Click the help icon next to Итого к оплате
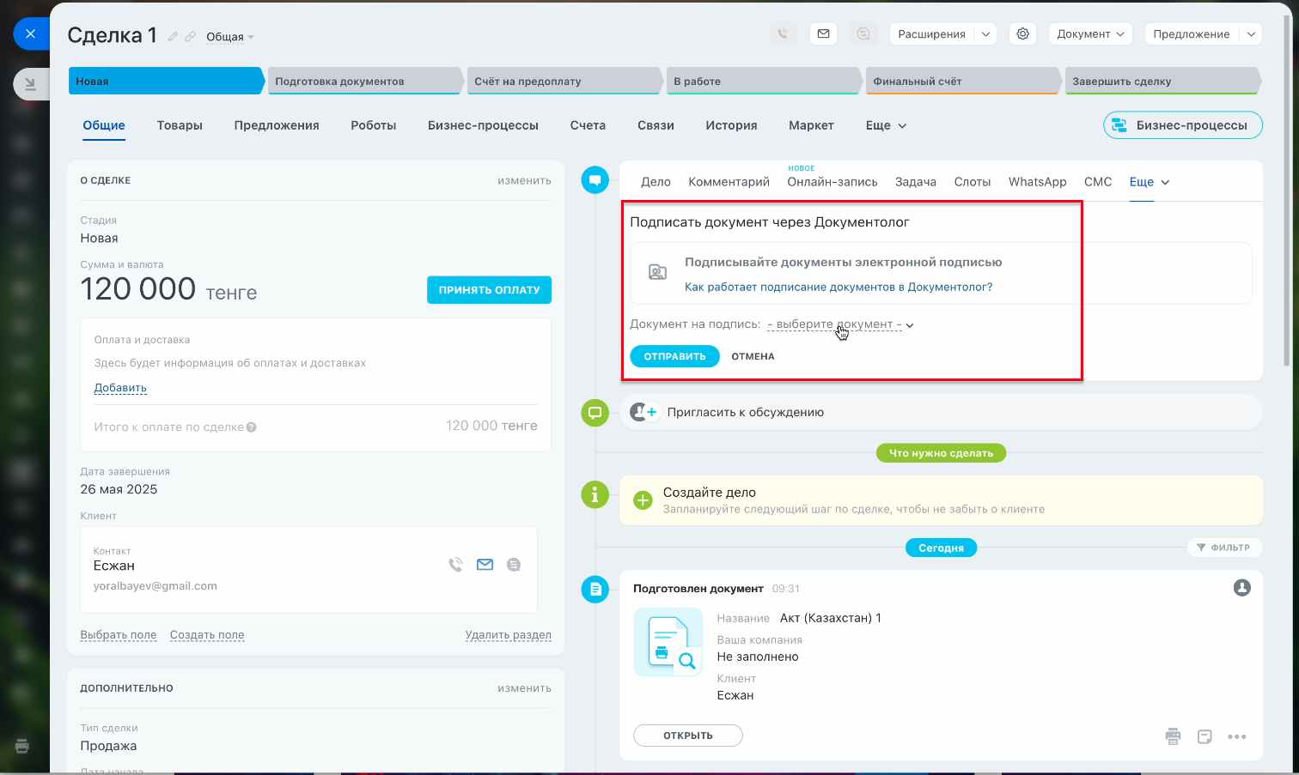 (x=252, y=427)
